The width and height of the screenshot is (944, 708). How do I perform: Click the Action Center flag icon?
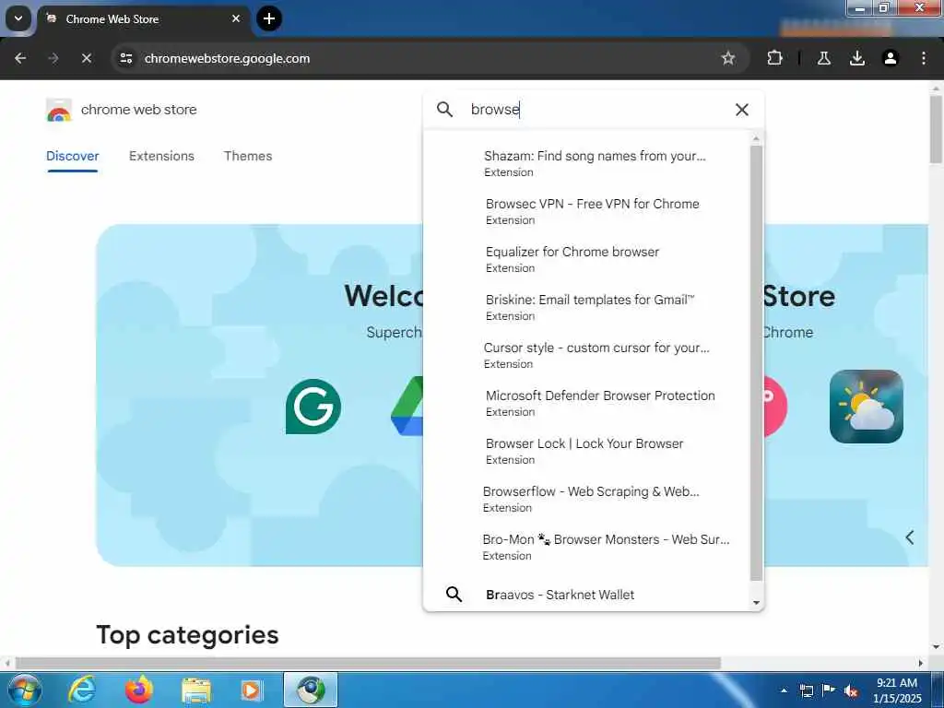829,690
